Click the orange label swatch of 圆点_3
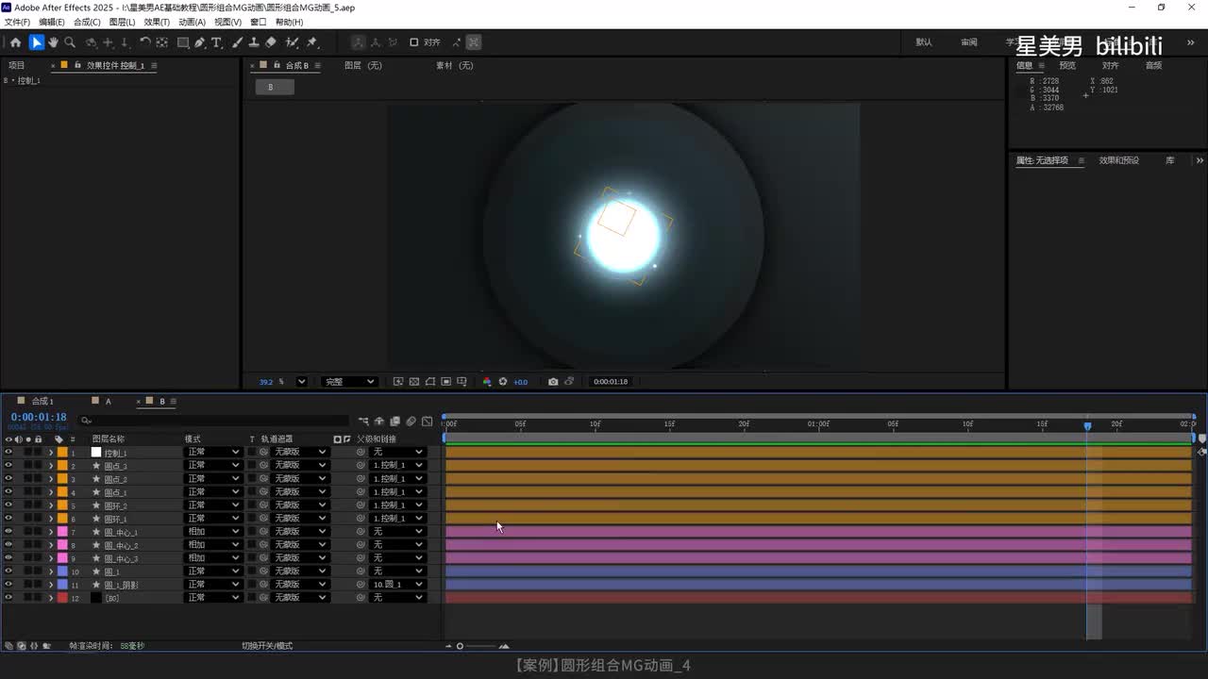The width and height of the screenshot is (1208, 679). [62, 466]
